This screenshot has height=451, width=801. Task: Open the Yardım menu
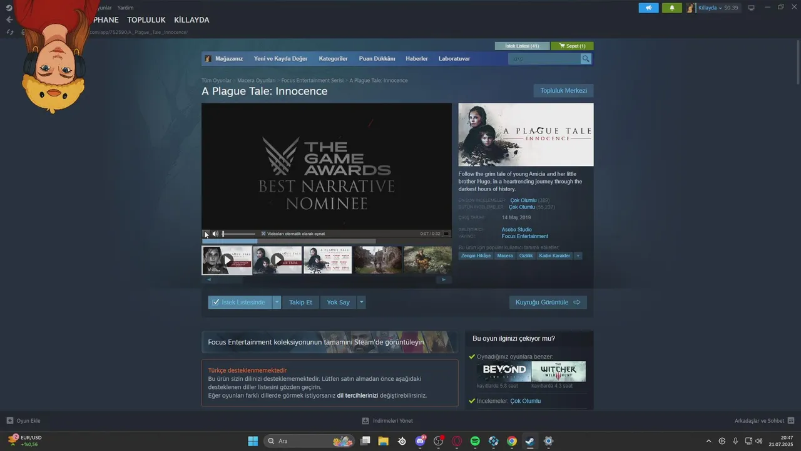(x=125, y=8)
